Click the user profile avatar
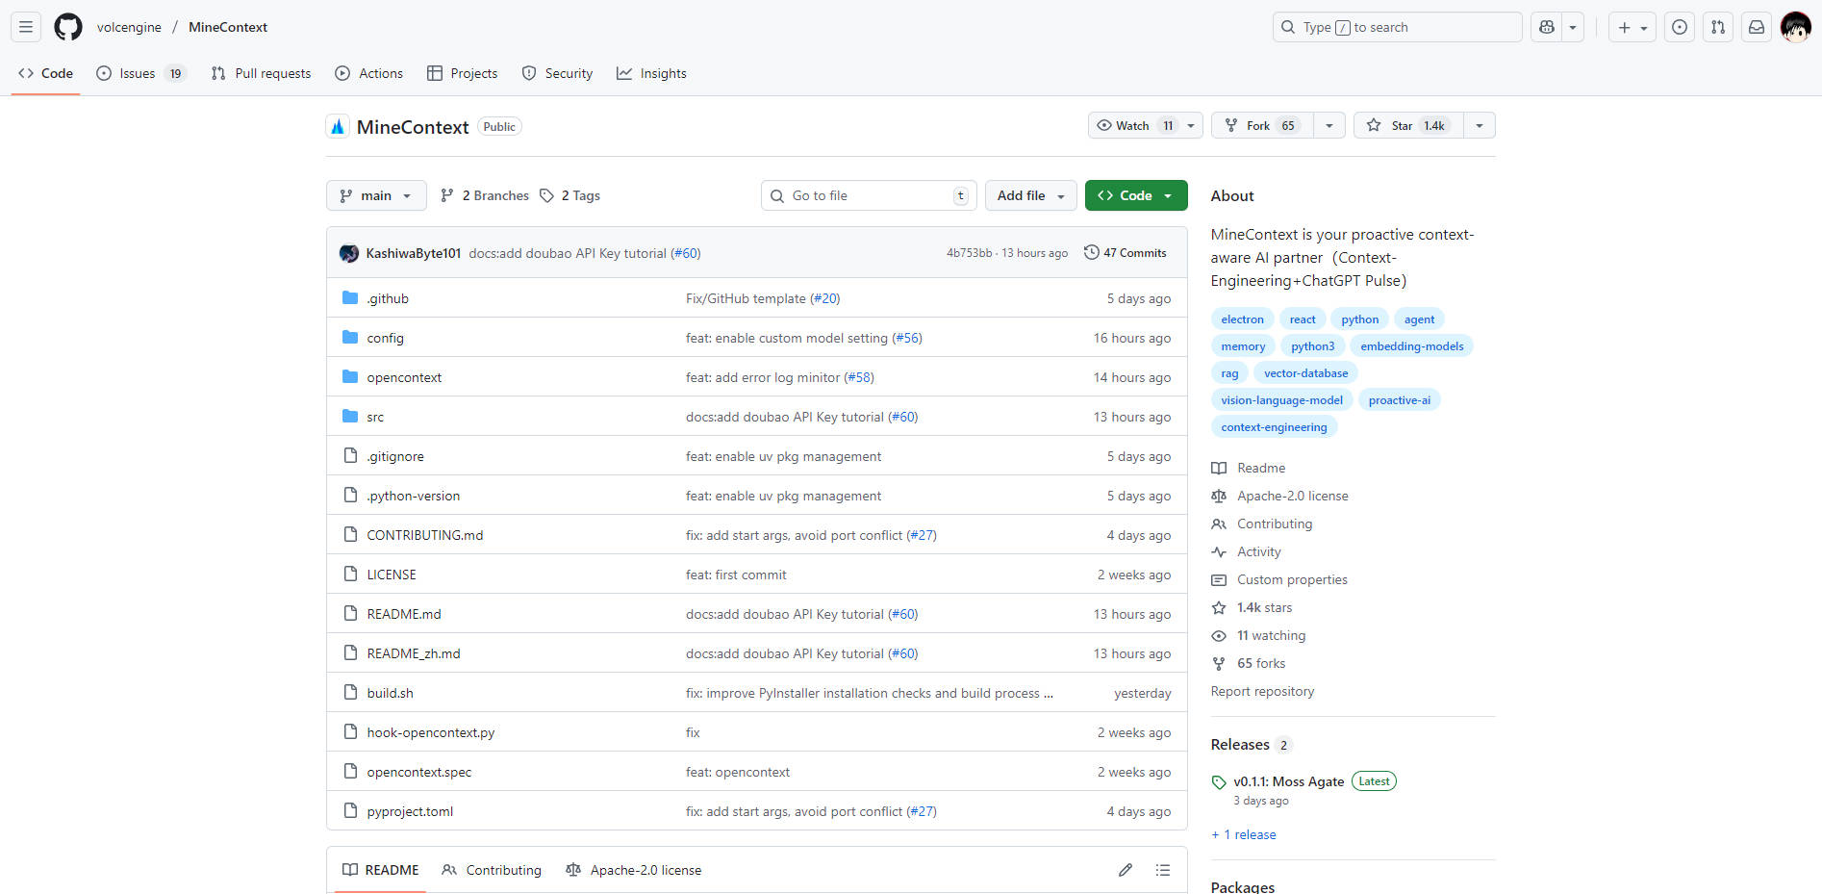Screen dimensions: 1822x894 pos(1795,27)
